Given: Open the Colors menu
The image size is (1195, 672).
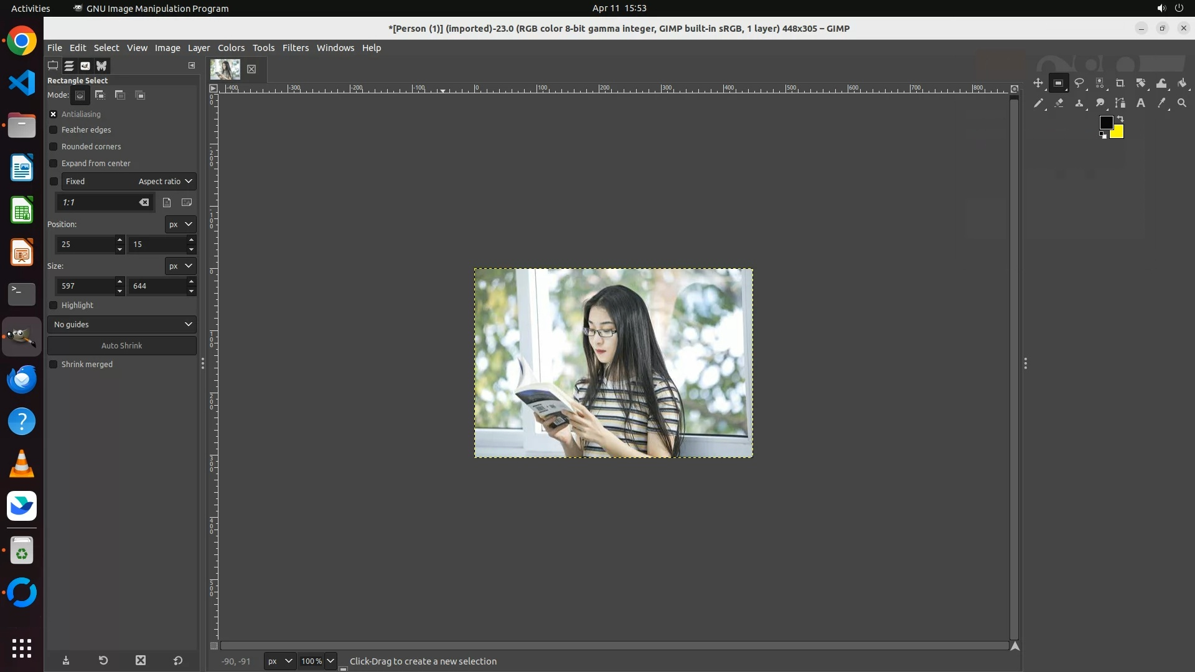Looking at the screenshot, I should click(231, 48).
